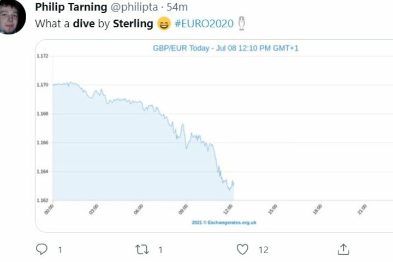Viewport: 393px width, 262px height.
Task: Click the 1.170 label on the price axis
Action: point(43,85)
